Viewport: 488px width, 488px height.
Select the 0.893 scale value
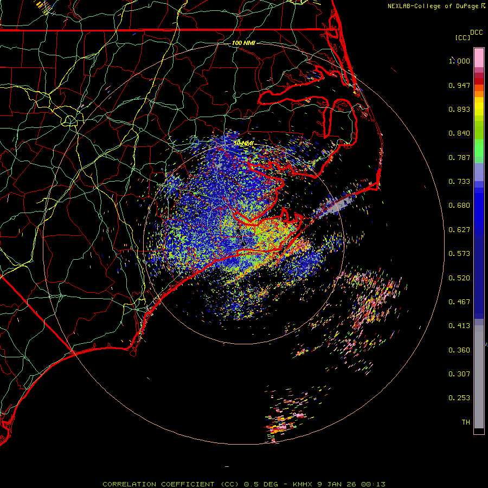(459, 109)
